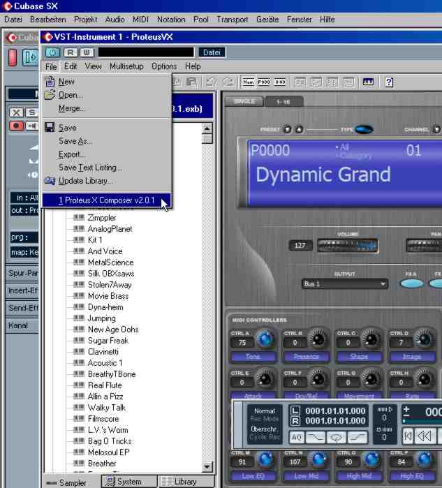
Task: Select the Movie Brass preset in the list
Action: 108,296
